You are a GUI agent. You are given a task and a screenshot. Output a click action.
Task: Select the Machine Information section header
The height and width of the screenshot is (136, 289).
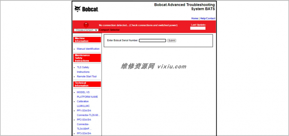pos(87,40)
